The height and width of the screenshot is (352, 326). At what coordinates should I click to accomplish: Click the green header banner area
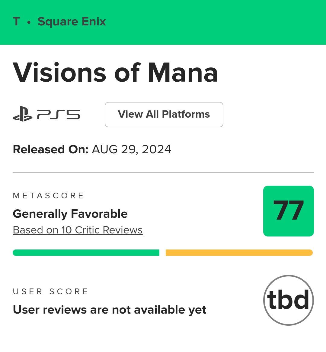pyautogui.click(x=211, y=22)
